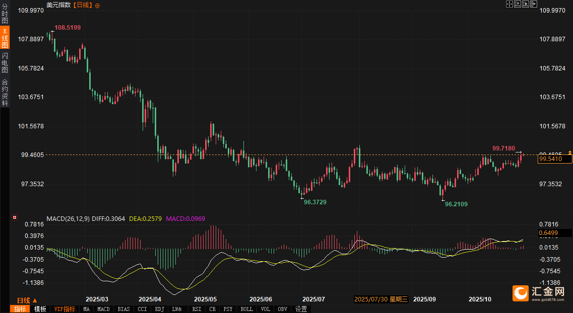Toggle the KDJ indicator
This screenshot has width=573, height=313.
click(x=159, y=309)
